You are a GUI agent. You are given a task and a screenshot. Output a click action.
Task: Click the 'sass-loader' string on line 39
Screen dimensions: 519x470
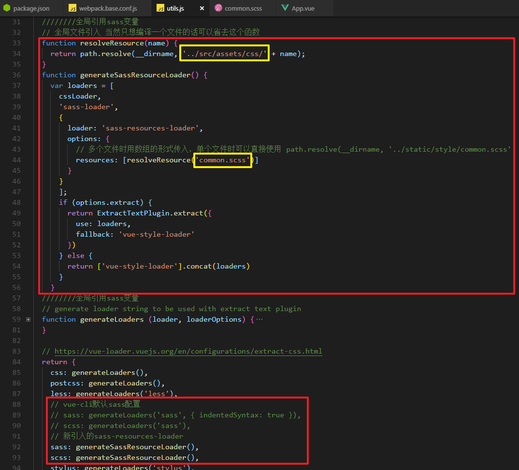[86, 107]
